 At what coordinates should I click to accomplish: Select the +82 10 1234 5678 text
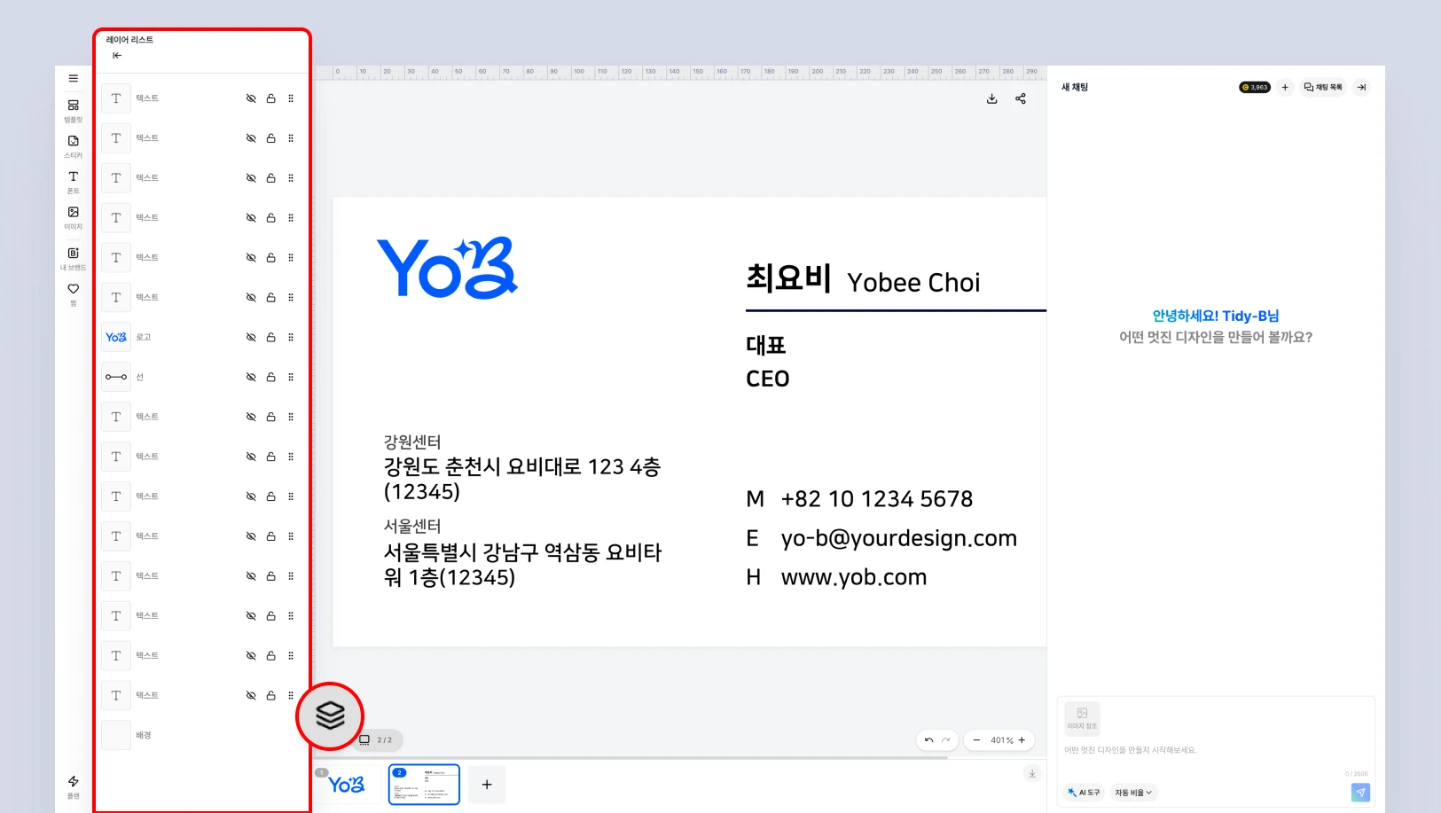click(877, 499)
